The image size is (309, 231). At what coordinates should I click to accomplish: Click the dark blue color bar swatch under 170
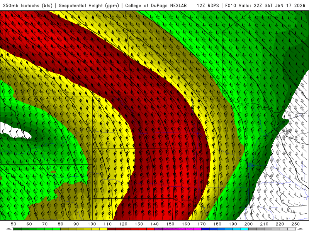[205, 229]
